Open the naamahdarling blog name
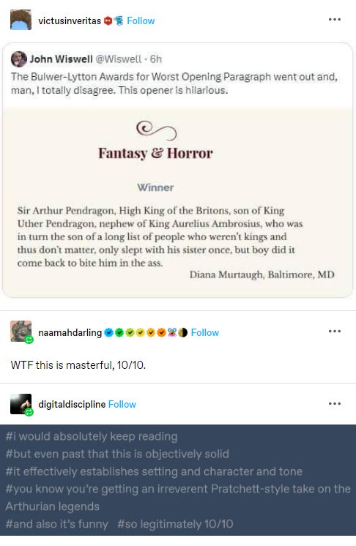This screenshot has width=356, height=546. click(70, 332)
